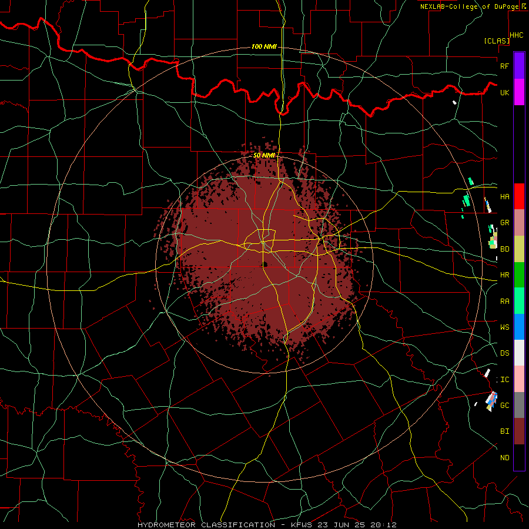Click the purple RF legend color swatch
The width and height of the screenshot is (529, 529).
pyautogui.click(x=519, y=66)
